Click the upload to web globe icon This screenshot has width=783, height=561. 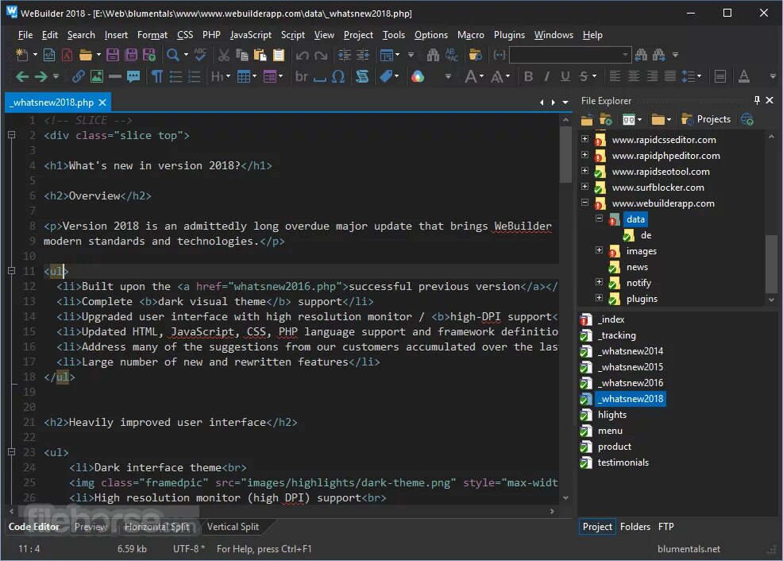click(747, 119)
